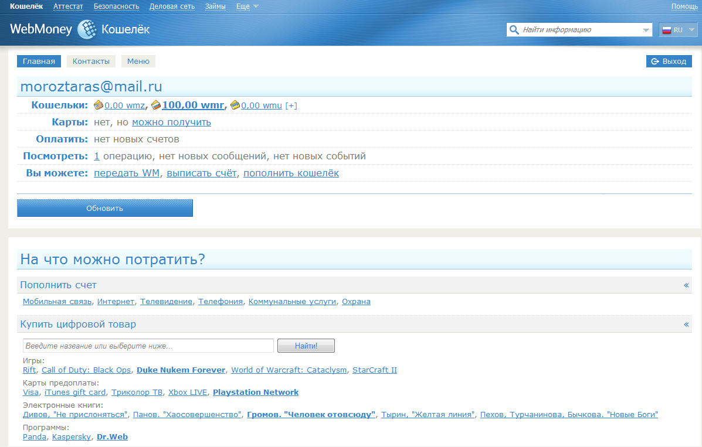Expand the Еще menu in top bar
Viewport: 702px width, 447px height.
pyautogui.click(x=247, y=6)
